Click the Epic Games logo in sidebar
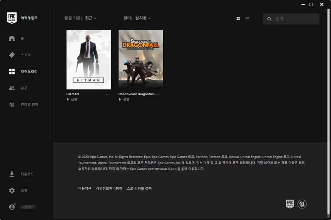The width and height of the screenshot is (331, 220). 12,18
